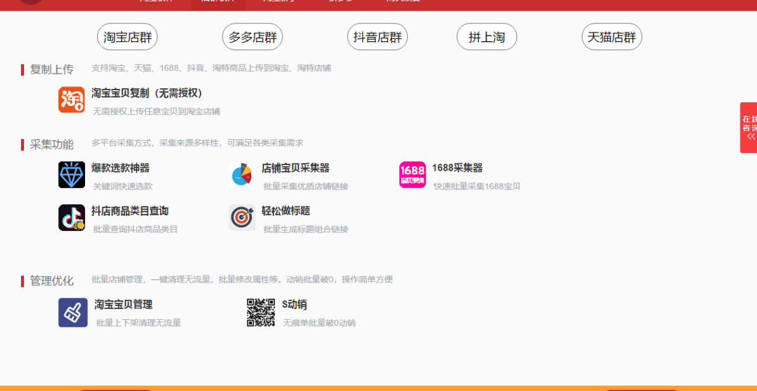Click the TikTok-style 抖店商品类目查询 icon
Viewport: 757px width, 391px height.
(x=72, y=218)
